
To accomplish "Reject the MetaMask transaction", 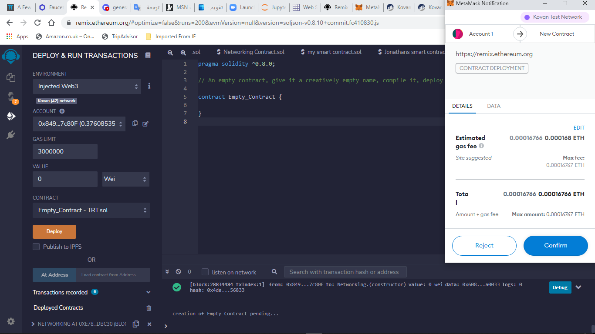I will pos(484,246).
